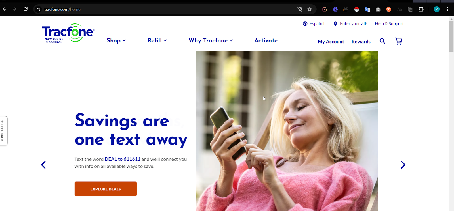
Task: Click the Tracfone logo
Action: click(x=68, y=33)
